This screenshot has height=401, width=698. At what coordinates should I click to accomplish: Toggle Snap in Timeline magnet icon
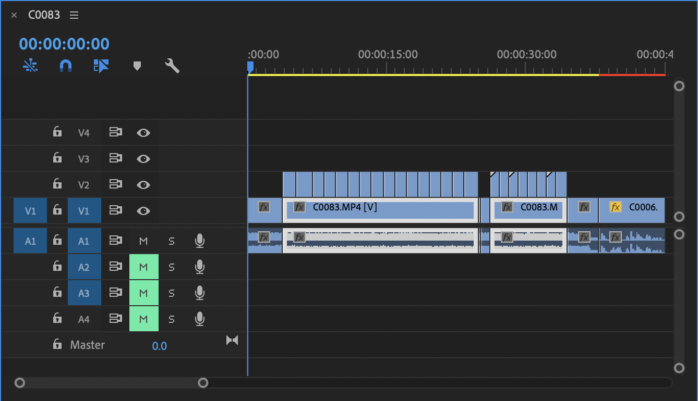pyautogui.click(x=65, y=66)
